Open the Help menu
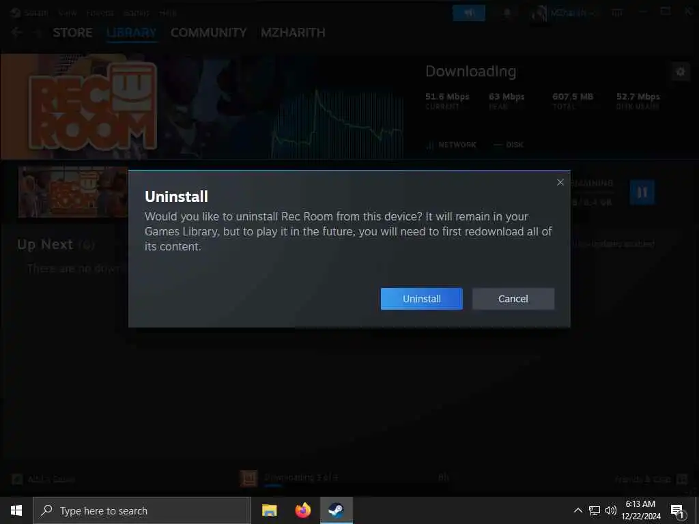The width and height of the screenshot is (699, 524). 168,12
